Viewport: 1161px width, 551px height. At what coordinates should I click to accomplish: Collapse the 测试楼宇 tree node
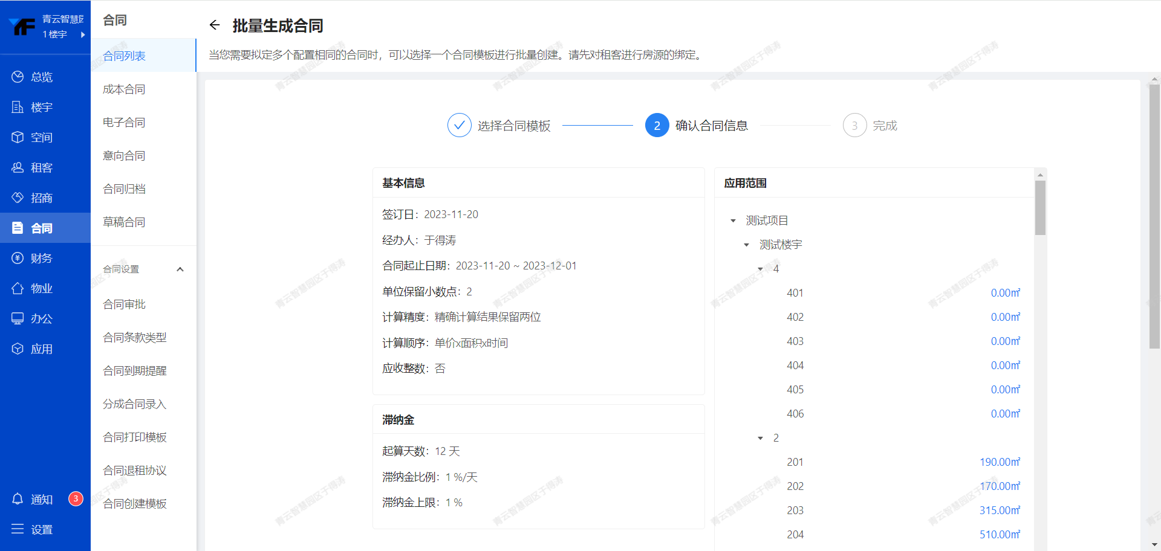pos(746,245)
